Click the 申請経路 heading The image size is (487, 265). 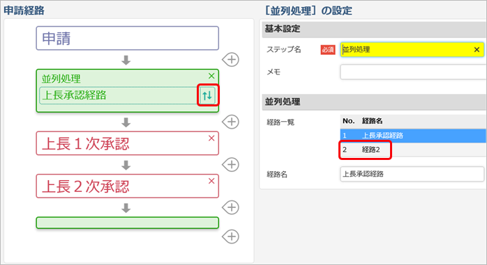click(x=24, y=10)
